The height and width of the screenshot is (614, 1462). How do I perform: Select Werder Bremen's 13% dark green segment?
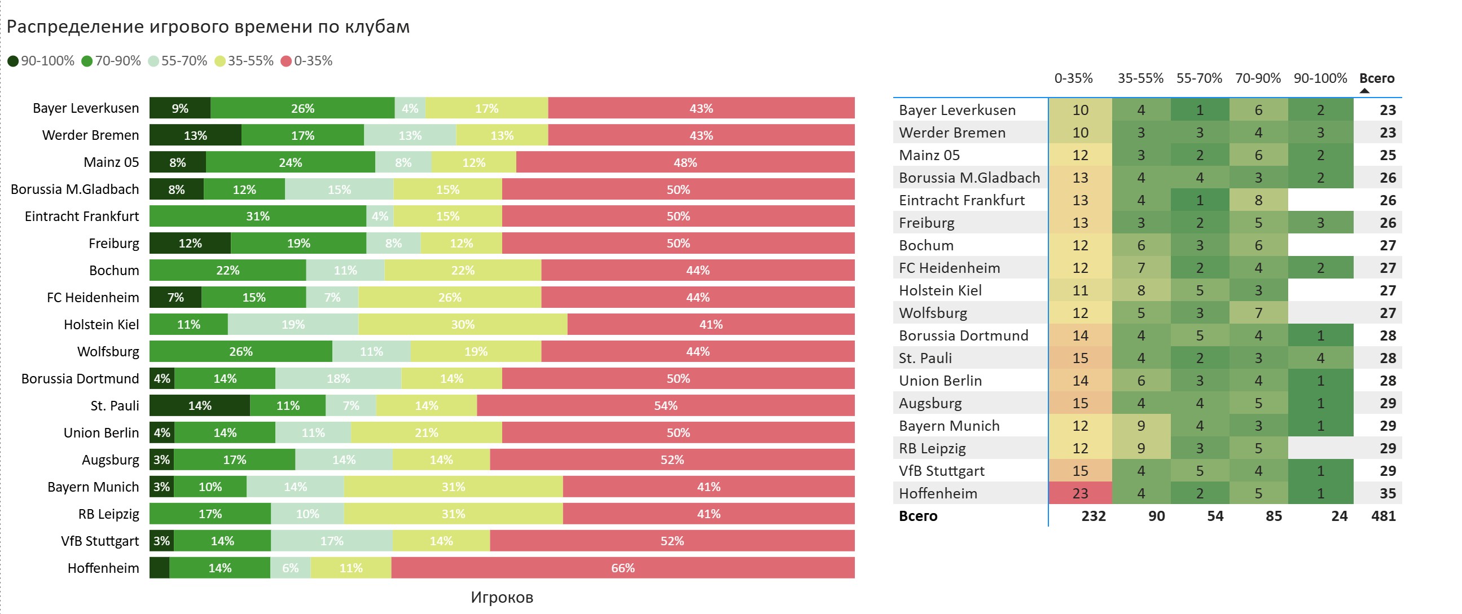click(195, 135)
